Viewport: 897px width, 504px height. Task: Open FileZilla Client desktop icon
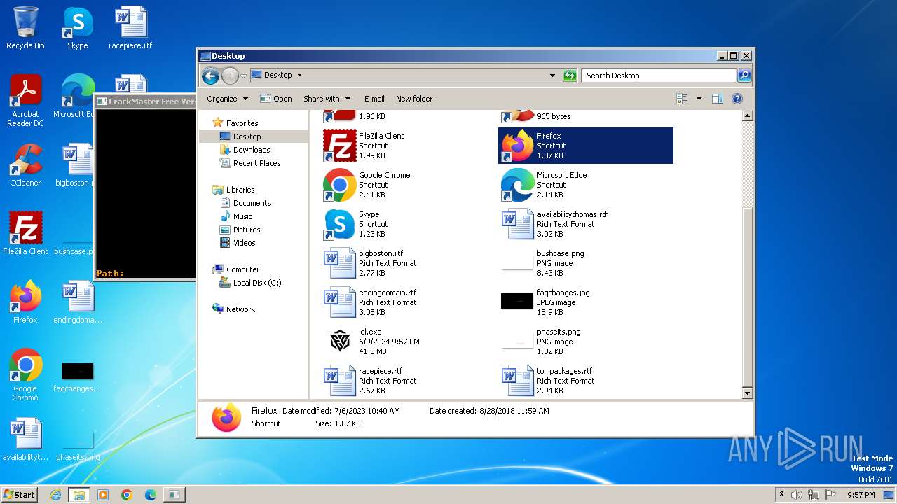pos(25,233)
